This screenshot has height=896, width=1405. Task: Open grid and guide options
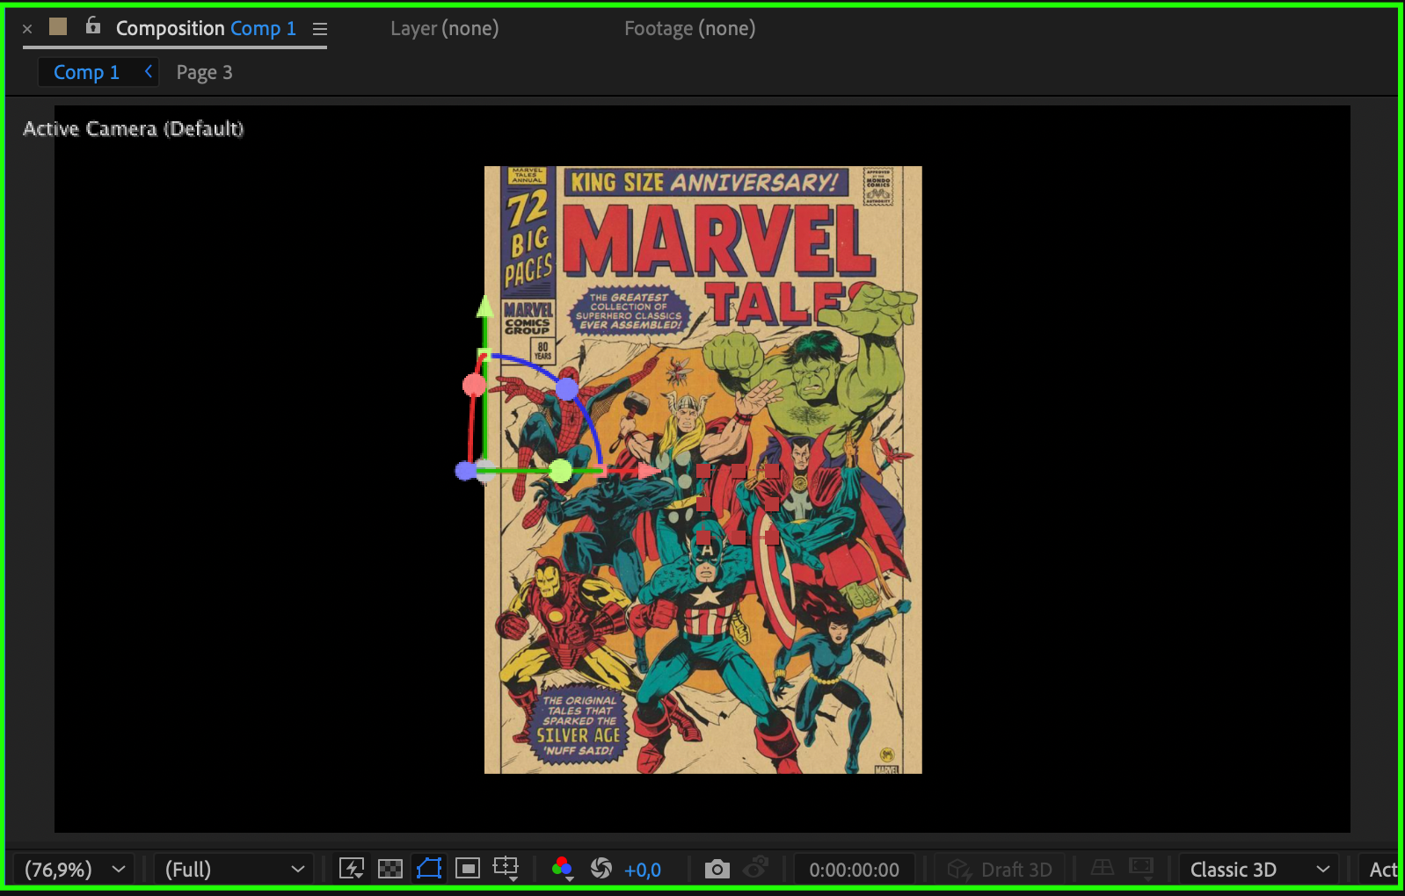(506, 869)
